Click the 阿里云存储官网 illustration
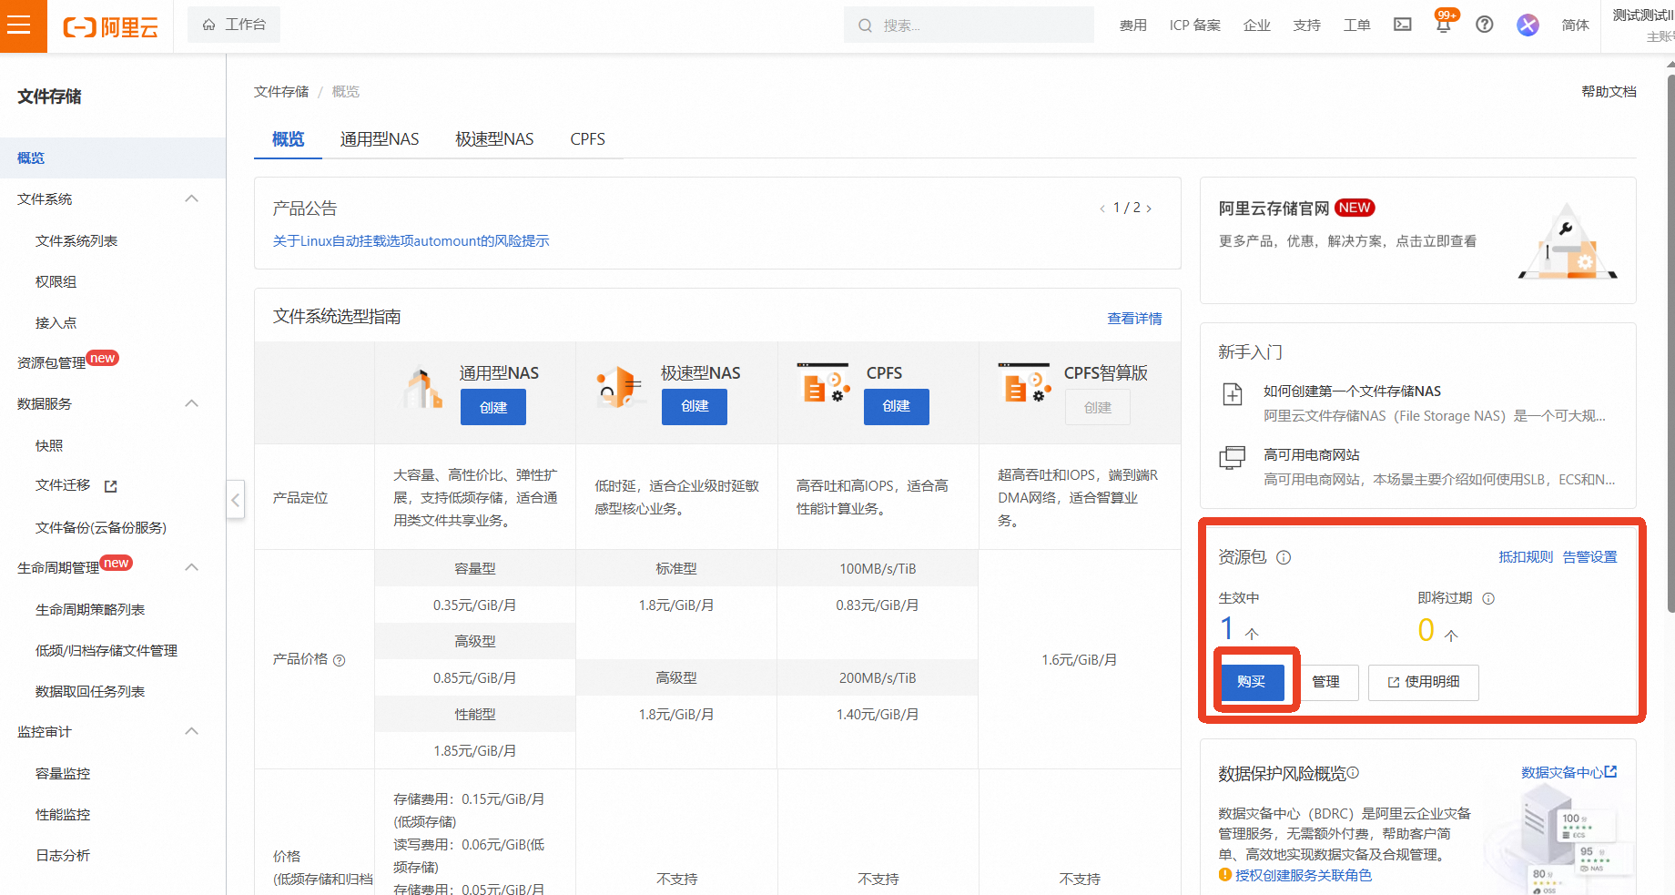Image resolution: width=1675 pixels, height=895 pixels. point(1568,241)
